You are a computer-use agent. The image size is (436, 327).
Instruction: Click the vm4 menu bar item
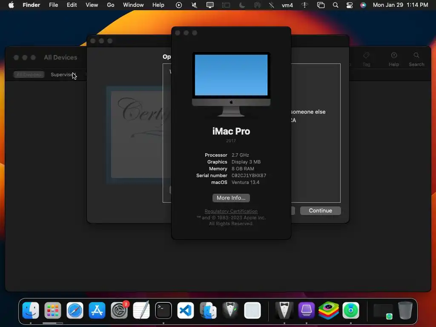click(x=287, y=5)
